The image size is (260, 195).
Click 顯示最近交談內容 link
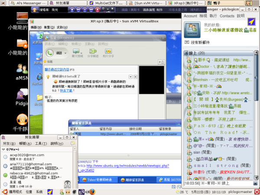(x=57, y=69)
